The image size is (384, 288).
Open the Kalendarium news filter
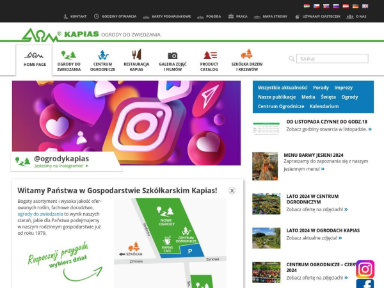tap(324, 106)
